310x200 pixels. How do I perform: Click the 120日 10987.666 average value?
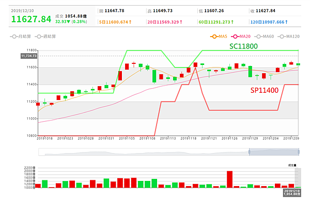click(269, 22)
